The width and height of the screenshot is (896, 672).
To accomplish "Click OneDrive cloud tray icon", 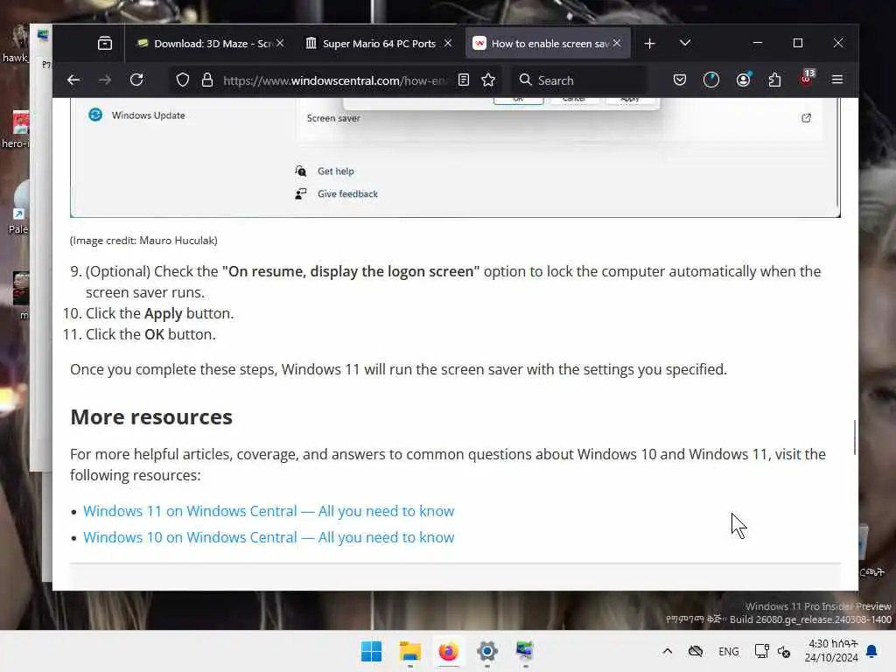I will [x=696, y=651].
